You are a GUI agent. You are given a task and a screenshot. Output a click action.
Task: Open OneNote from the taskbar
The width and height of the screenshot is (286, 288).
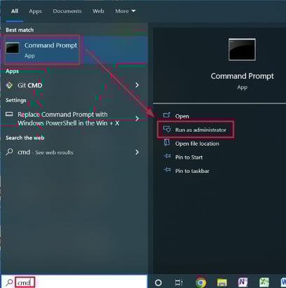(243, 282)
